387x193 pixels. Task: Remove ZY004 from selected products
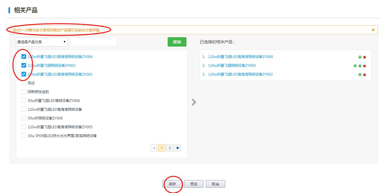[x=365, y=57]
